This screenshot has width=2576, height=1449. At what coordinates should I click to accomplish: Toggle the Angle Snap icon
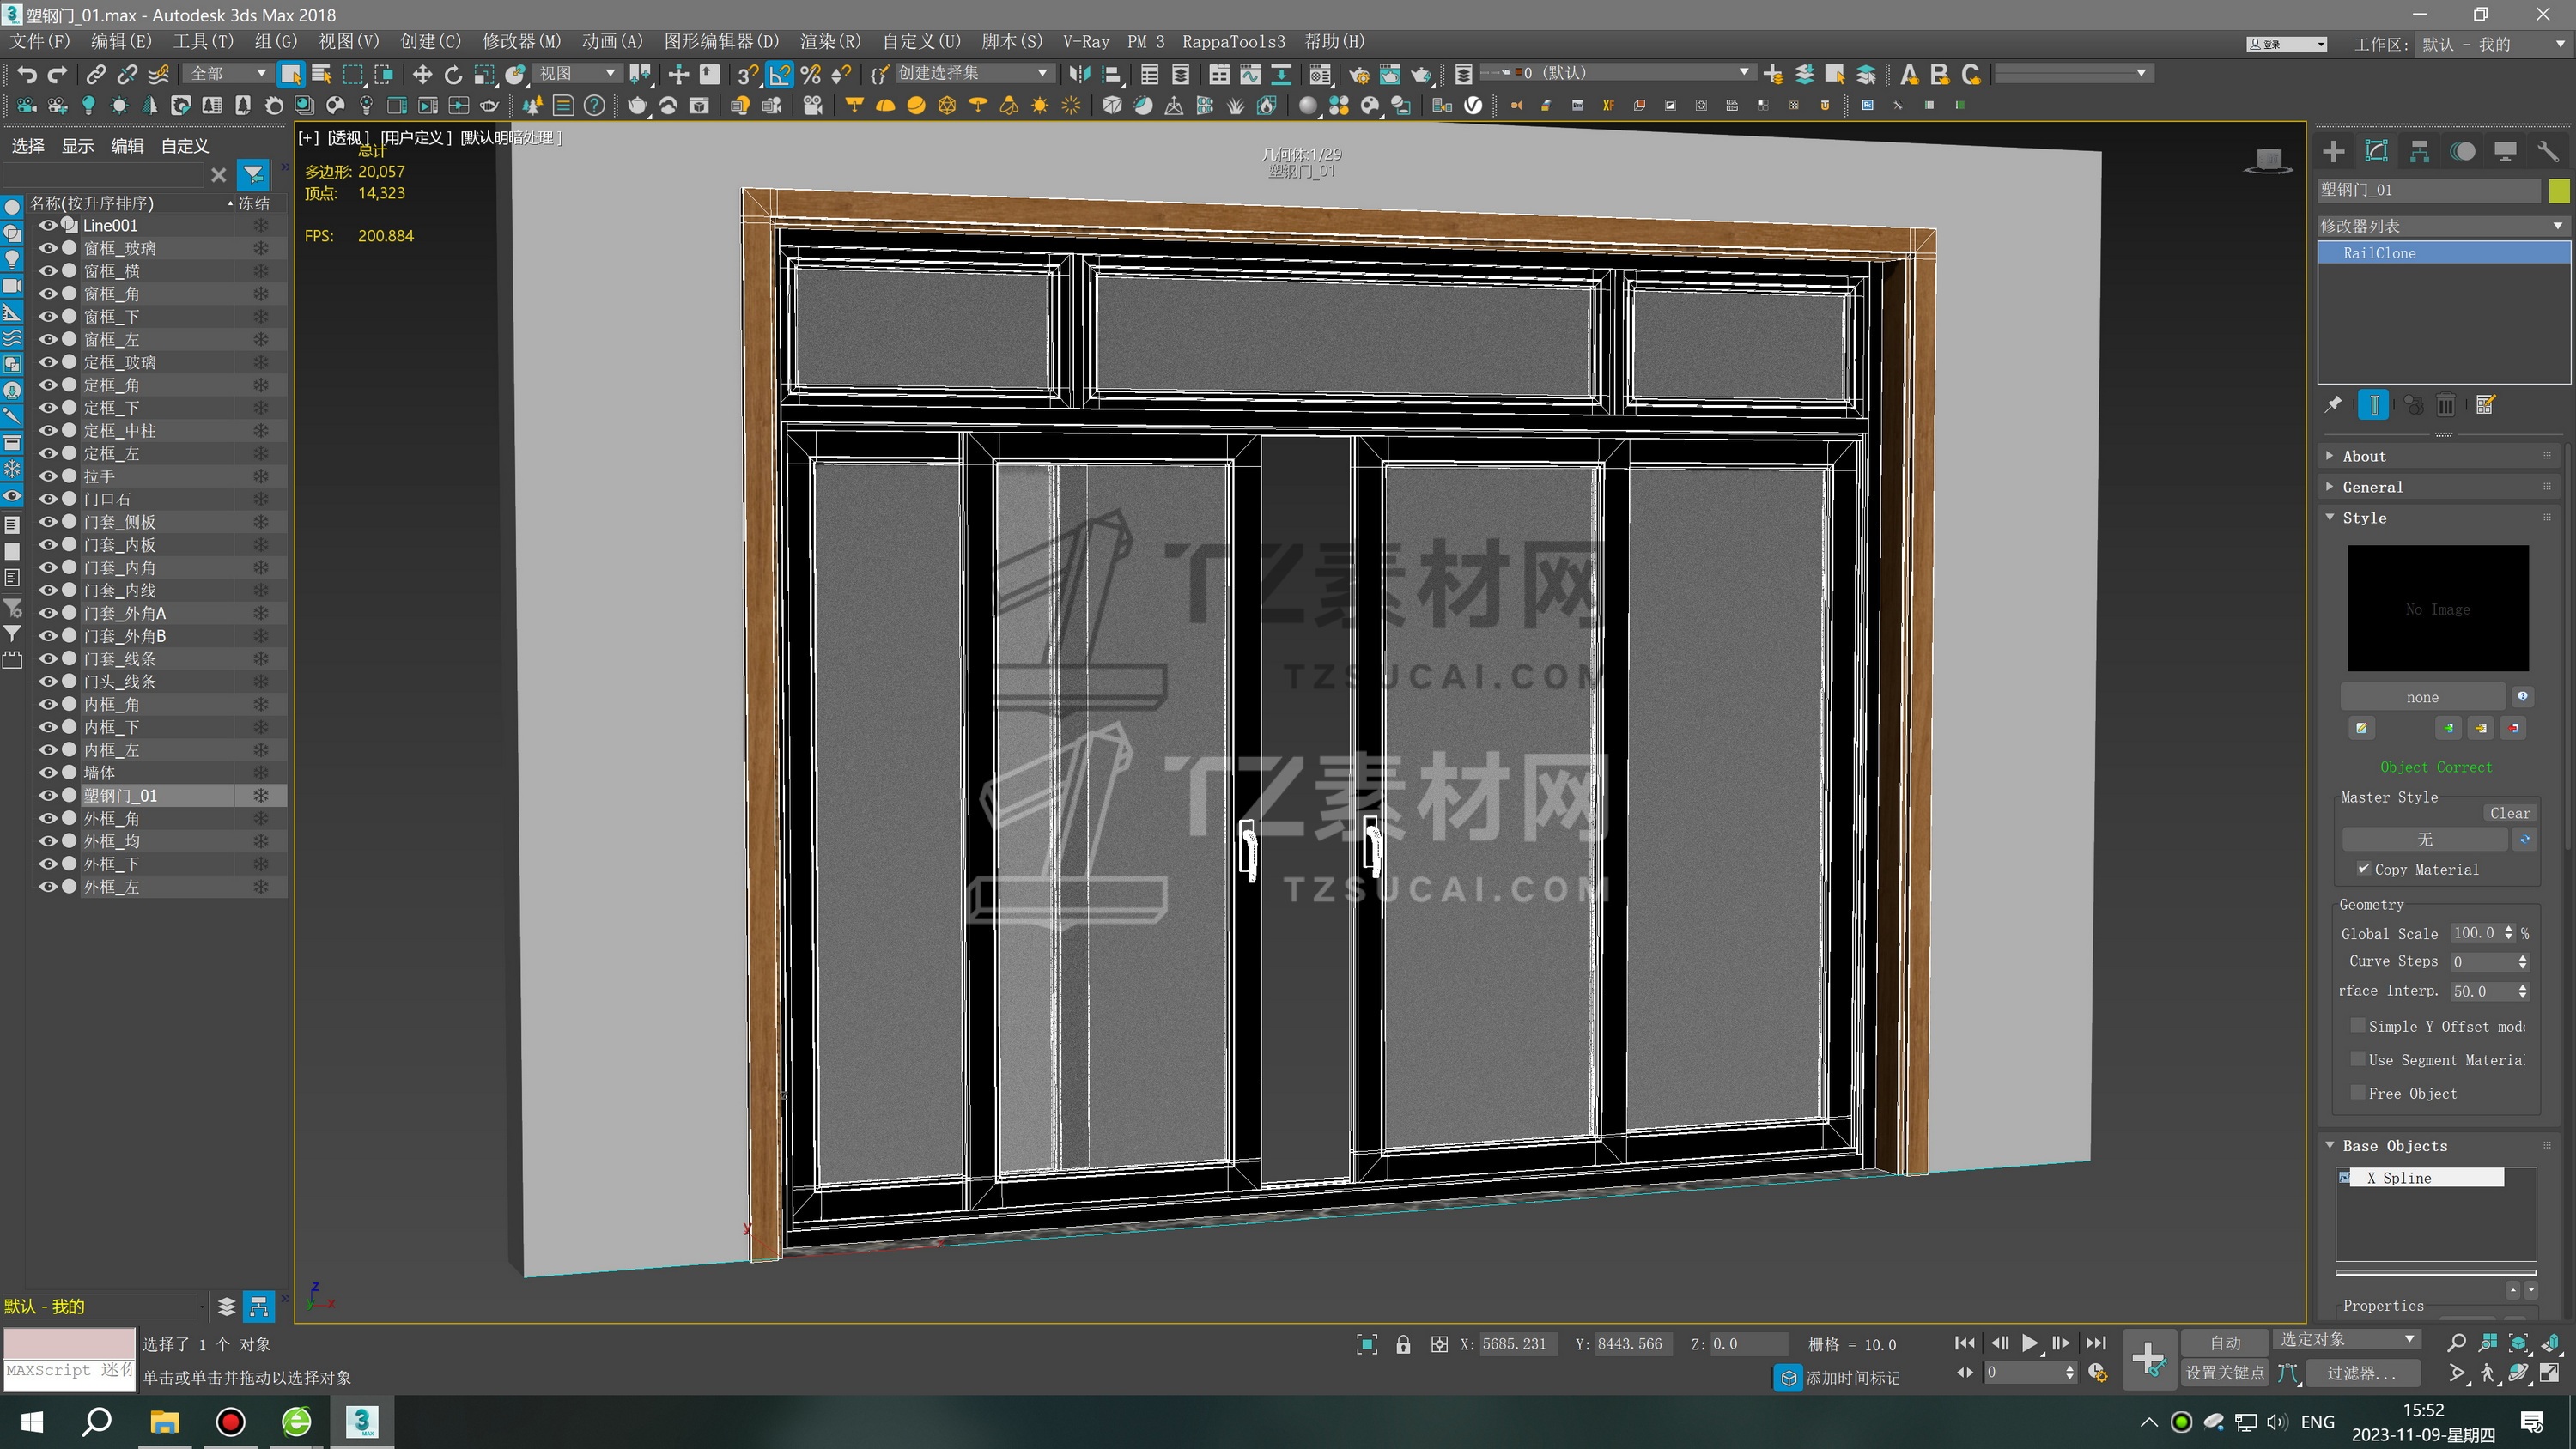point(779,74)
